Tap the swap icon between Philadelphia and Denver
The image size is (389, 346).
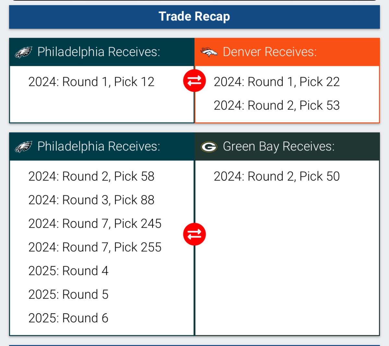[194, 80]
